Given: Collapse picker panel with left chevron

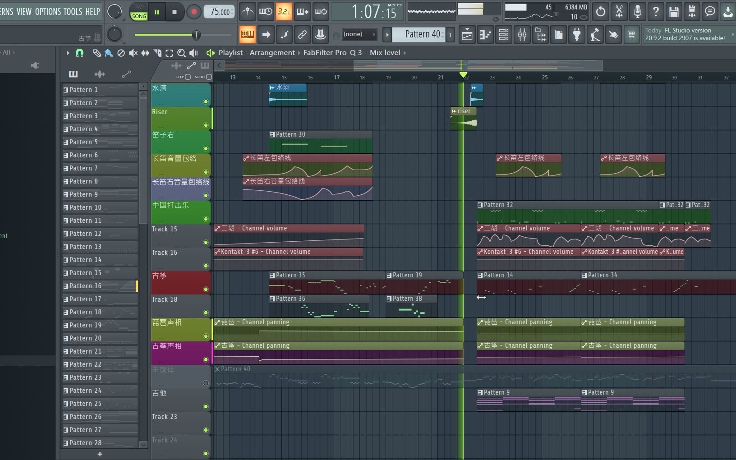Looking at the screenshot, I should pyautogui.click(x=219, y=65).
